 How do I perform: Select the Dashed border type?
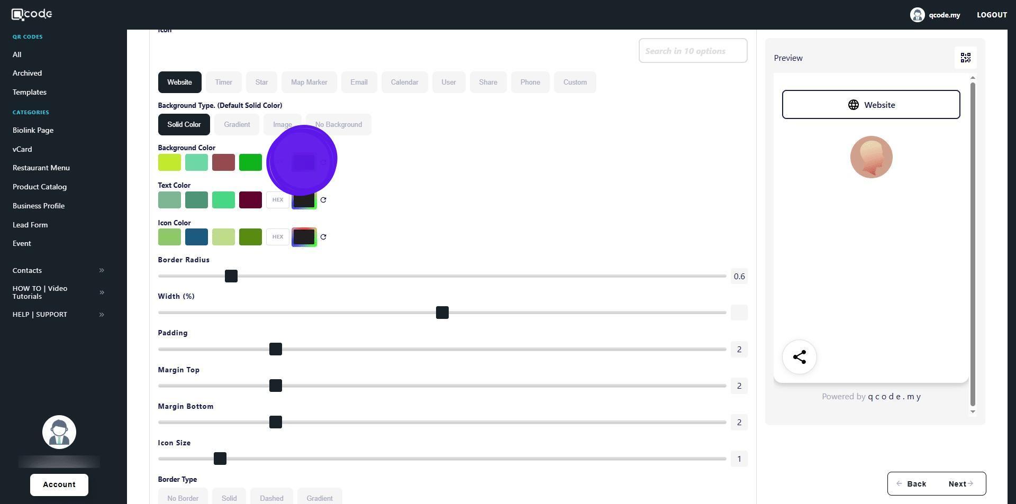pyautogui.click(x=271, y=498)
